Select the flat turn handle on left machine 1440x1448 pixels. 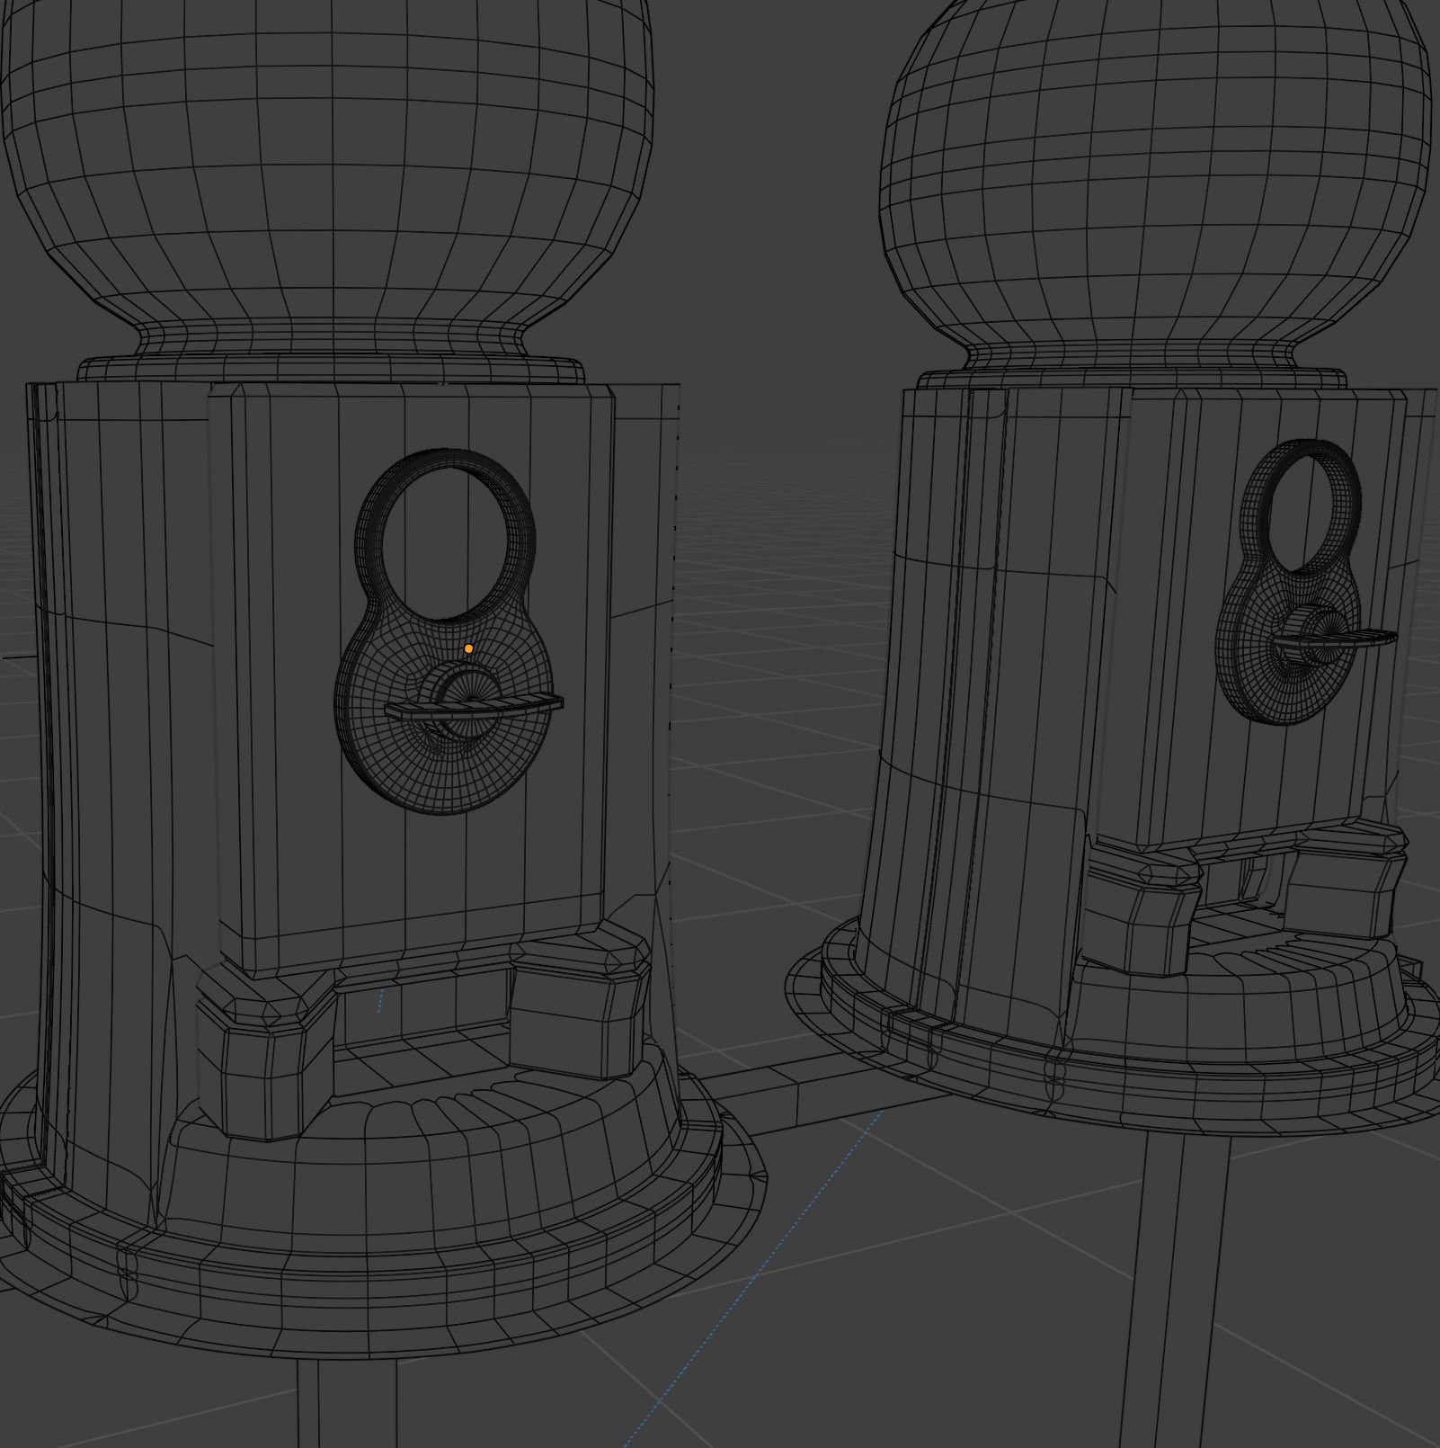coord(474,708)
